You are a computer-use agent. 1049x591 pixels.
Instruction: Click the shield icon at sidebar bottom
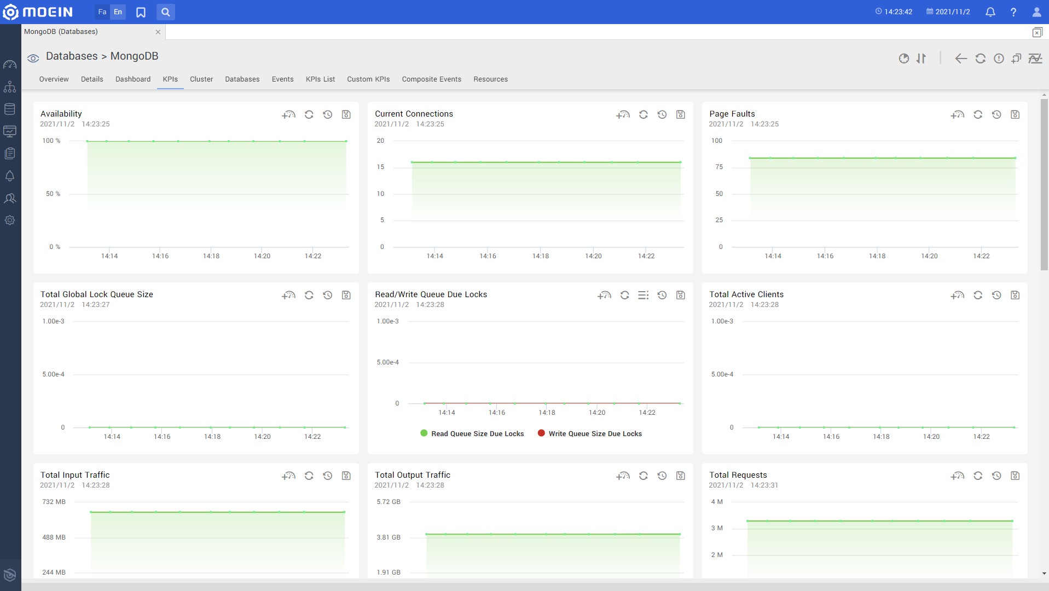[10, 575]
